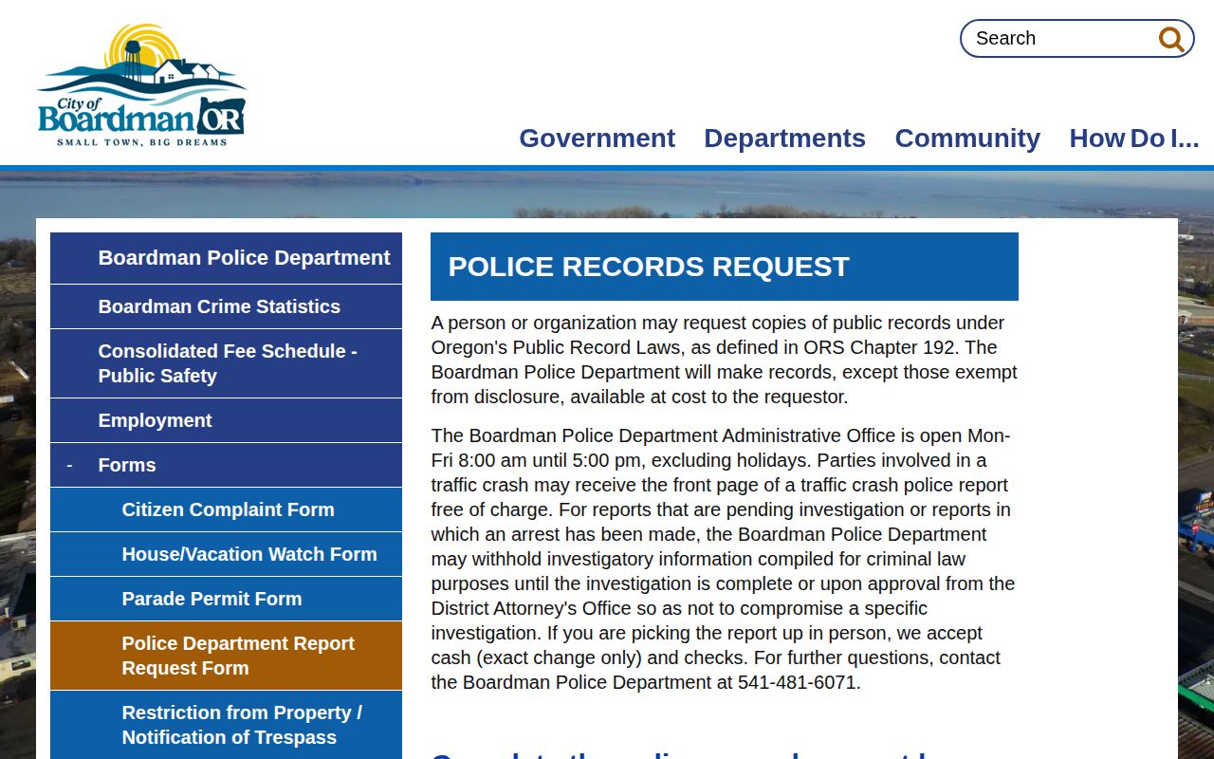The width and height of the screenshot is (1214, 759).
Task: Go to Boardman Police Department page
Action: point(226,258)
